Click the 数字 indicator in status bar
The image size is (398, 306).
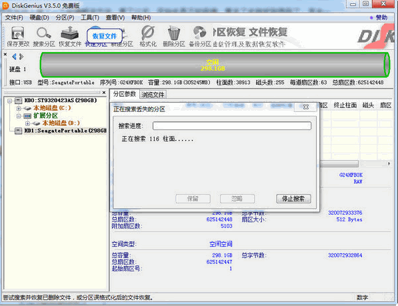pos(362,297)
